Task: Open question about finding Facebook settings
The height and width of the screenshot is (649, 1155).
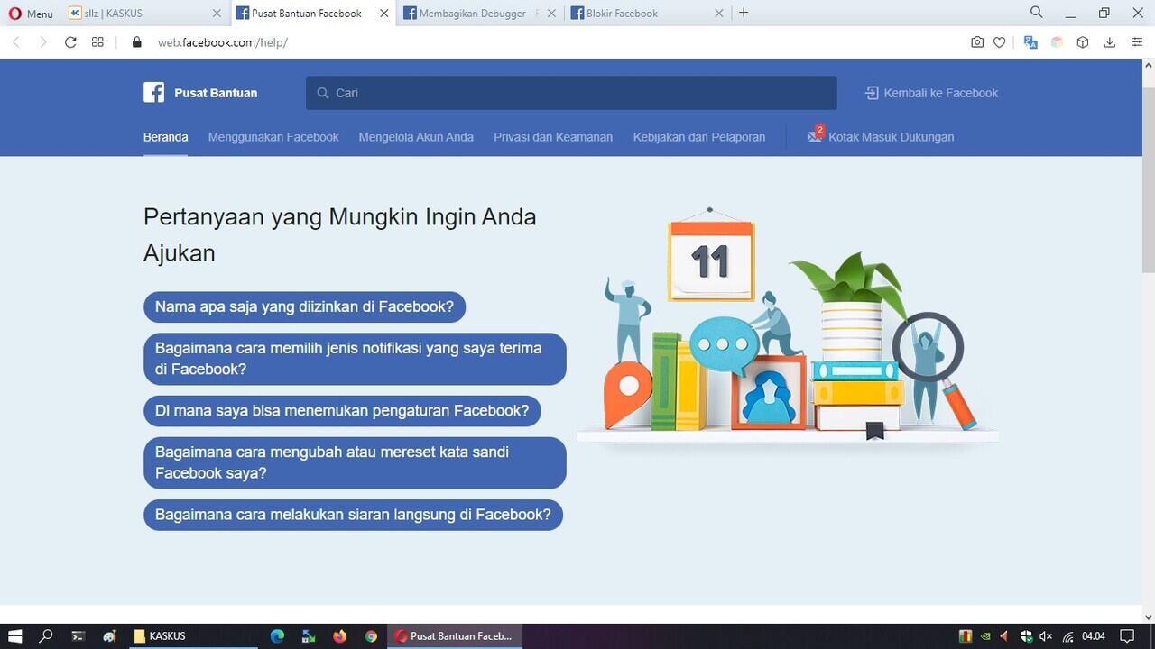Action: point(342,411)
